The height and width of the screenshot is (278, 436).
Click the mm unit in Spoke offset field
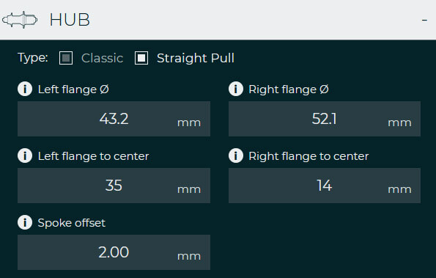(189, 256)
